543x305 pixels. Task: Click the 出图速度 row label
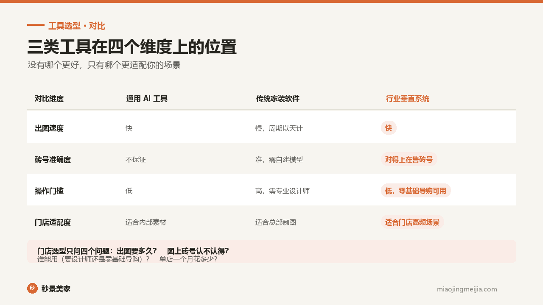pyautogui.click(x=49, y=128)
